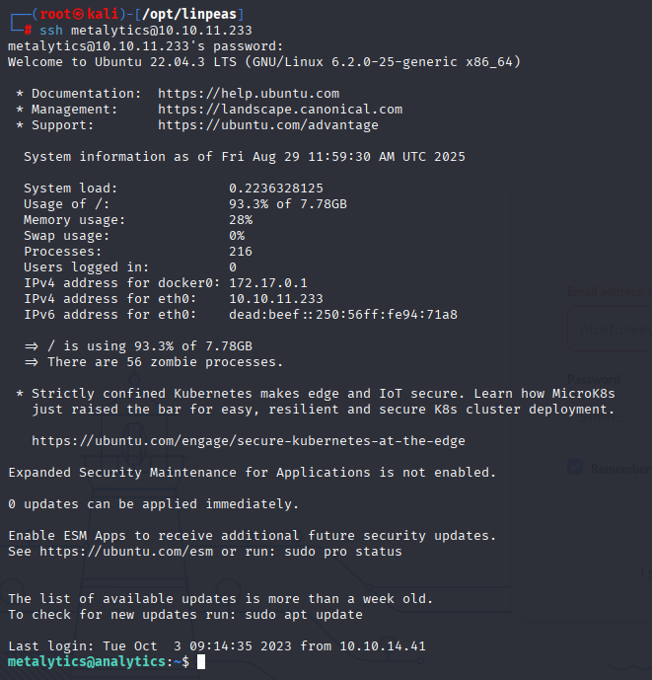Viewport: 652px width, 680px height.
Task: Click the IPv6 dead:beef address value
Action: 343,315
